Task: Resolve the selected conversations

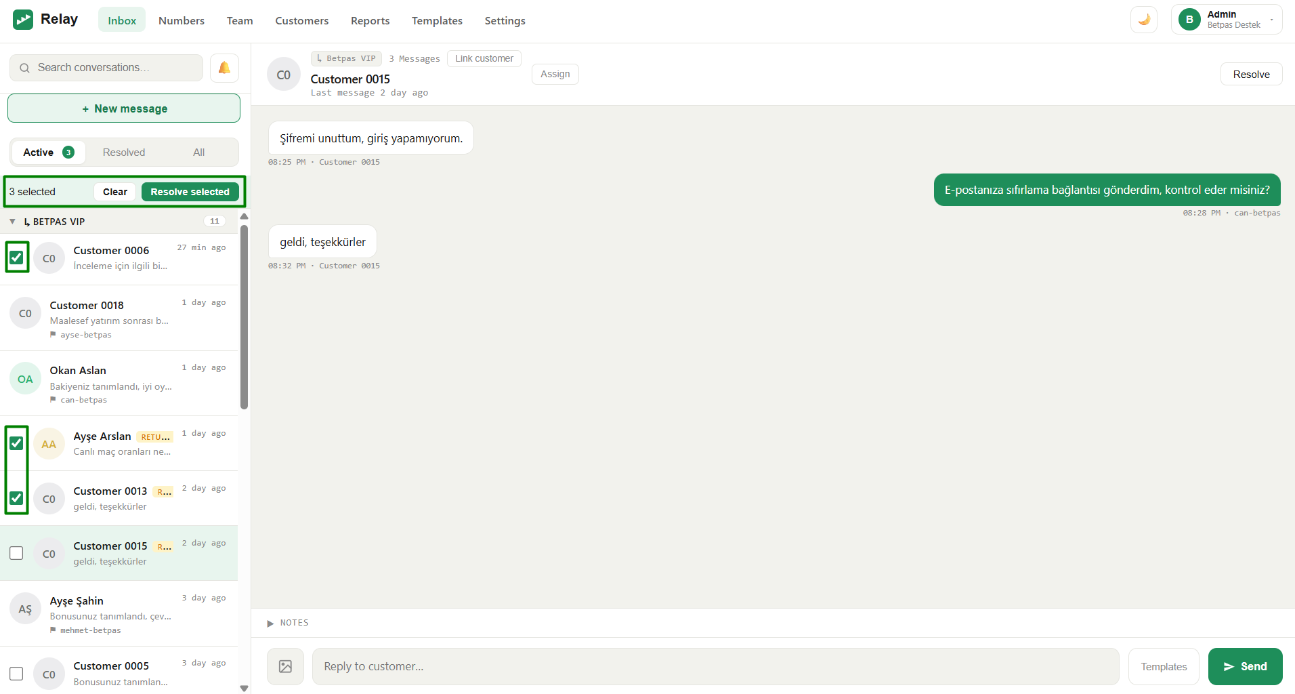Action: click(x=190, y=192)
